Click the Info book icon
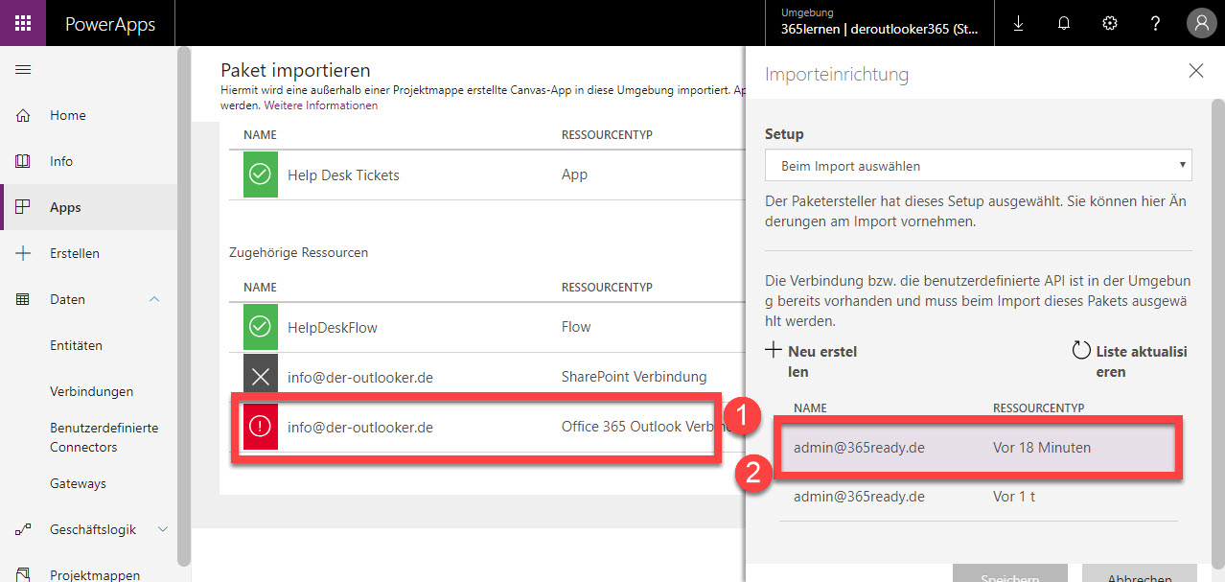The image size is (1225, 582). pyautogui.click(x=23, y=161)
